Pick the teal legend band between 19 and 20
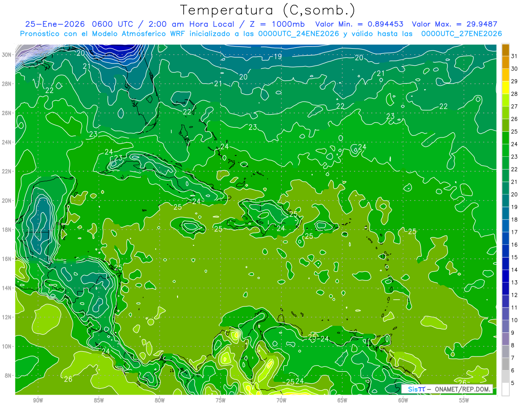The width and height of the screenshot is (526, 406). 505,201
